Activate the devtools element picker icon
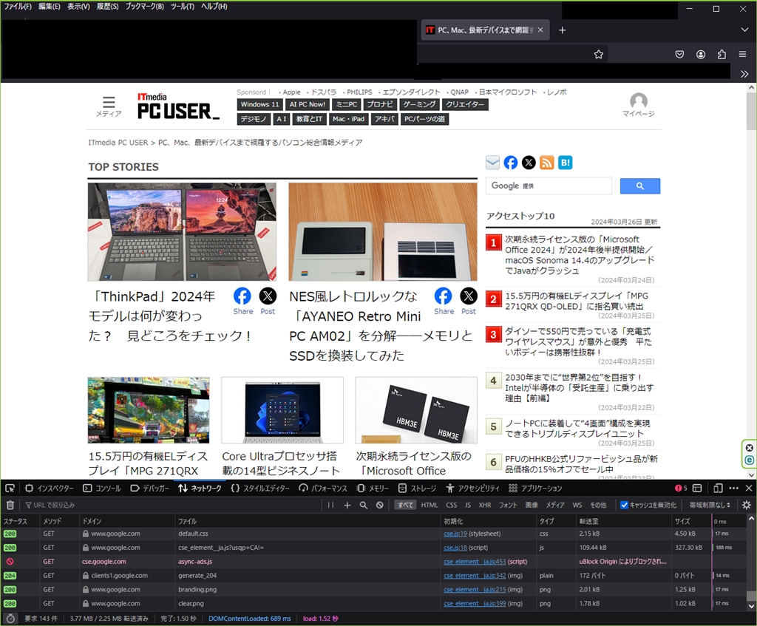 coord(10,488)
